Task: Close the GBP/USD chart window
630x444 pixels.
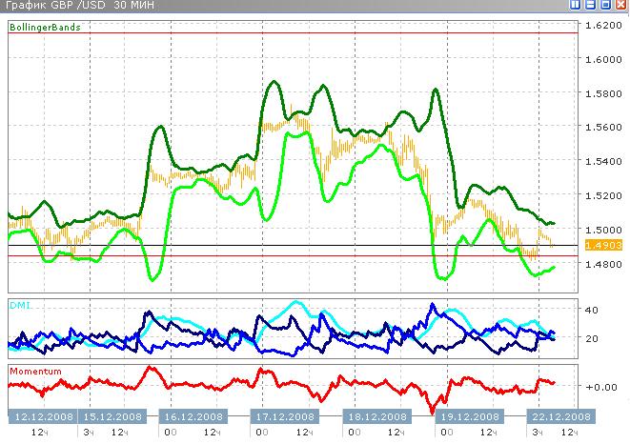Action: [x=621, y=6]
